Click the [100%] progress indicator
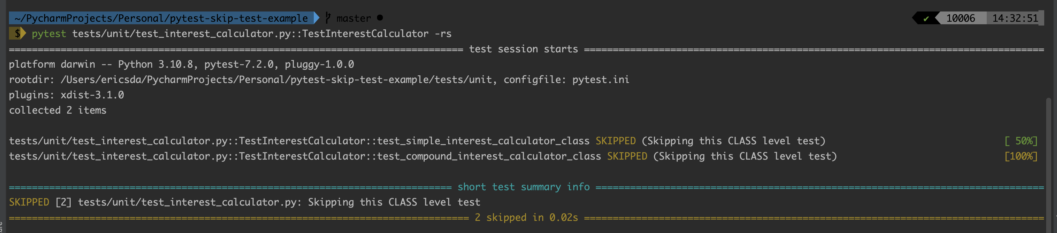The image size is (1057, 233). (1021, 156)
